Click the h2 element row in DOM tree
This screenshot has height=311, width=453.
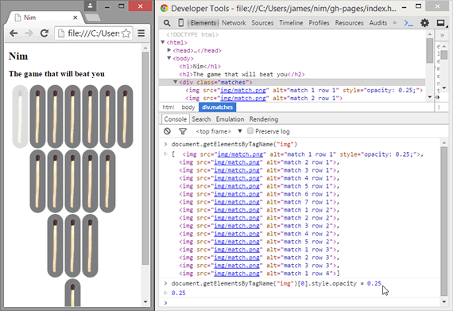(242, 74)
